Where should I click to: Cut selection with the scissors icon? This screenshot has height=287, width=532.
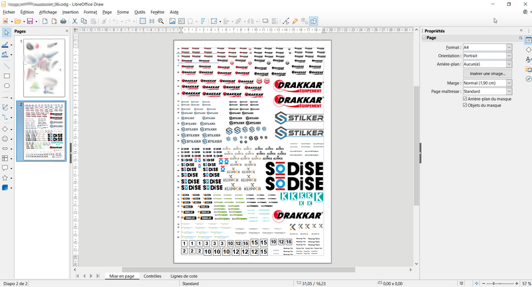[x=74, y=21]
